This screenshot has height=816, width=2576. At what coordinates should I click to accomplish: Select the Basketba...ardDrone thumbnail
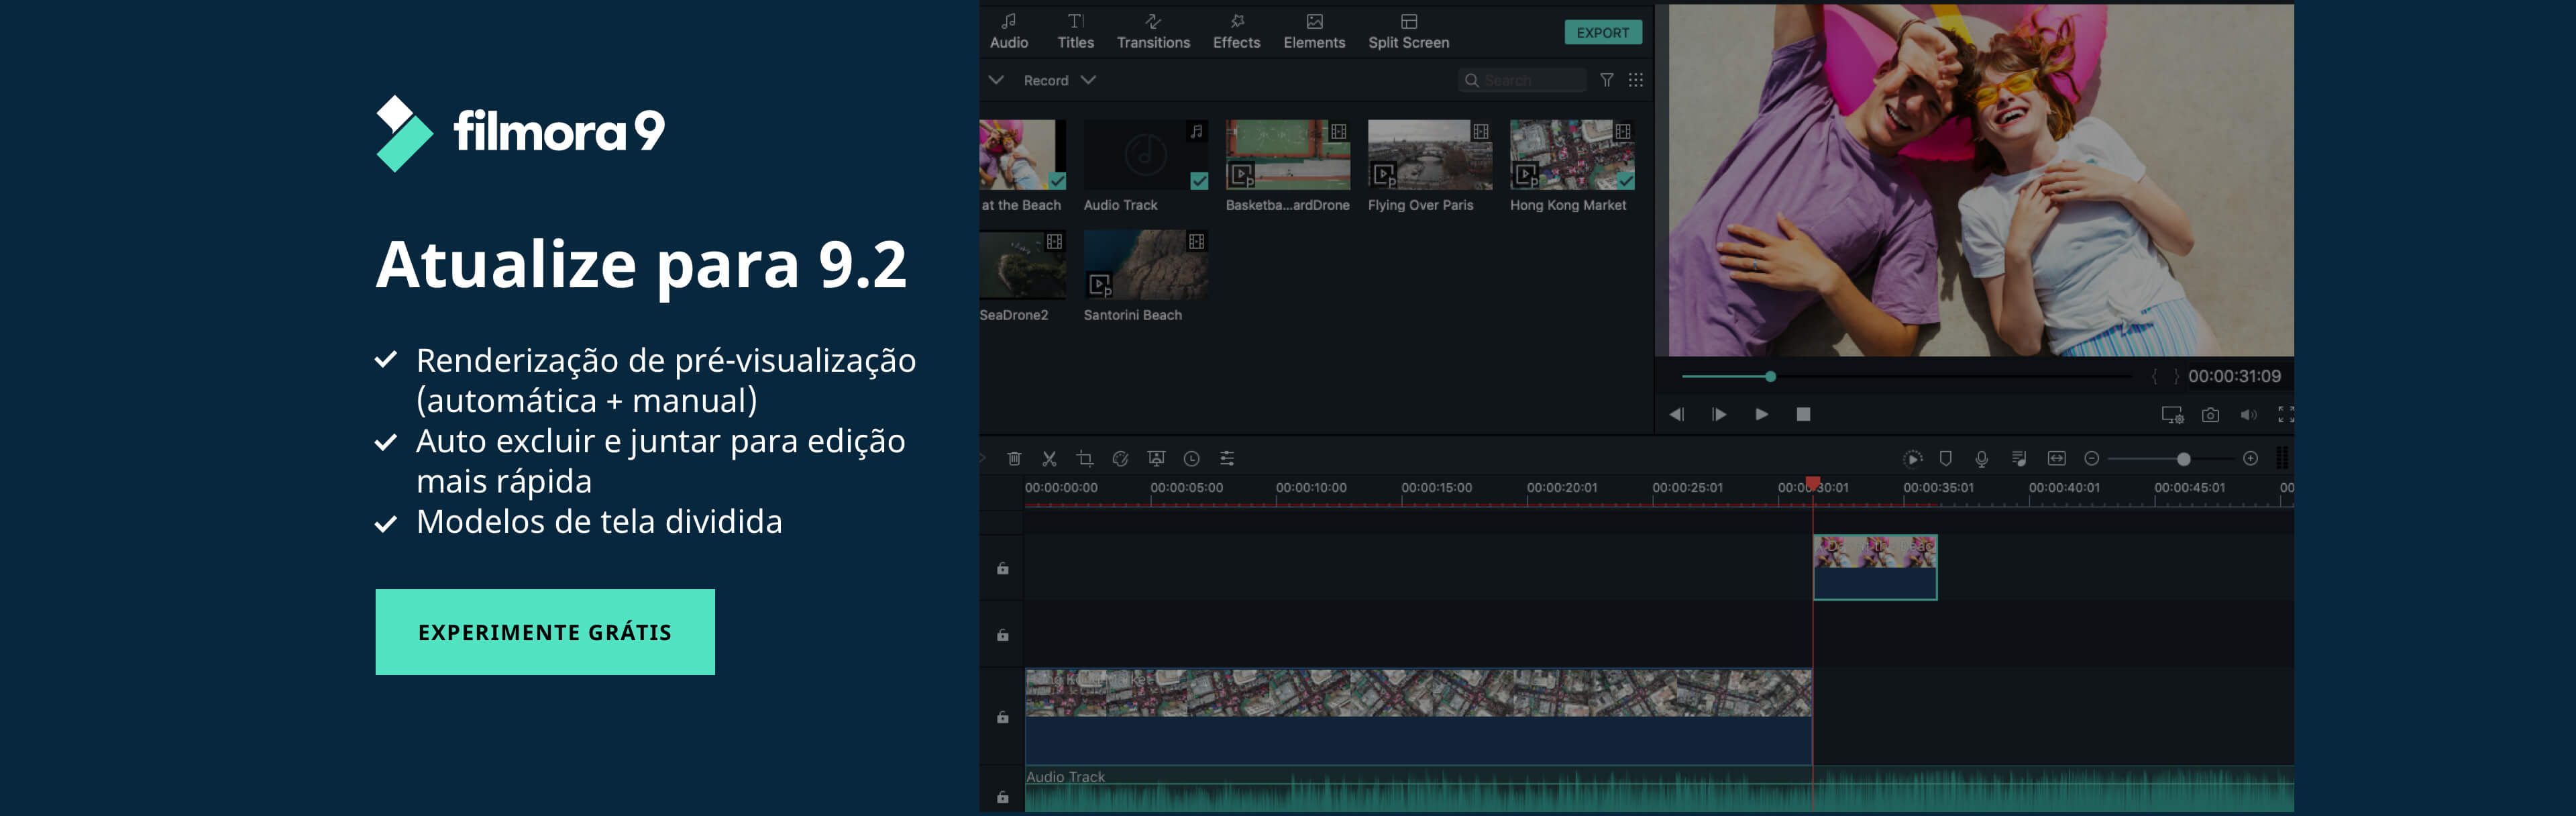point(1288,155)
